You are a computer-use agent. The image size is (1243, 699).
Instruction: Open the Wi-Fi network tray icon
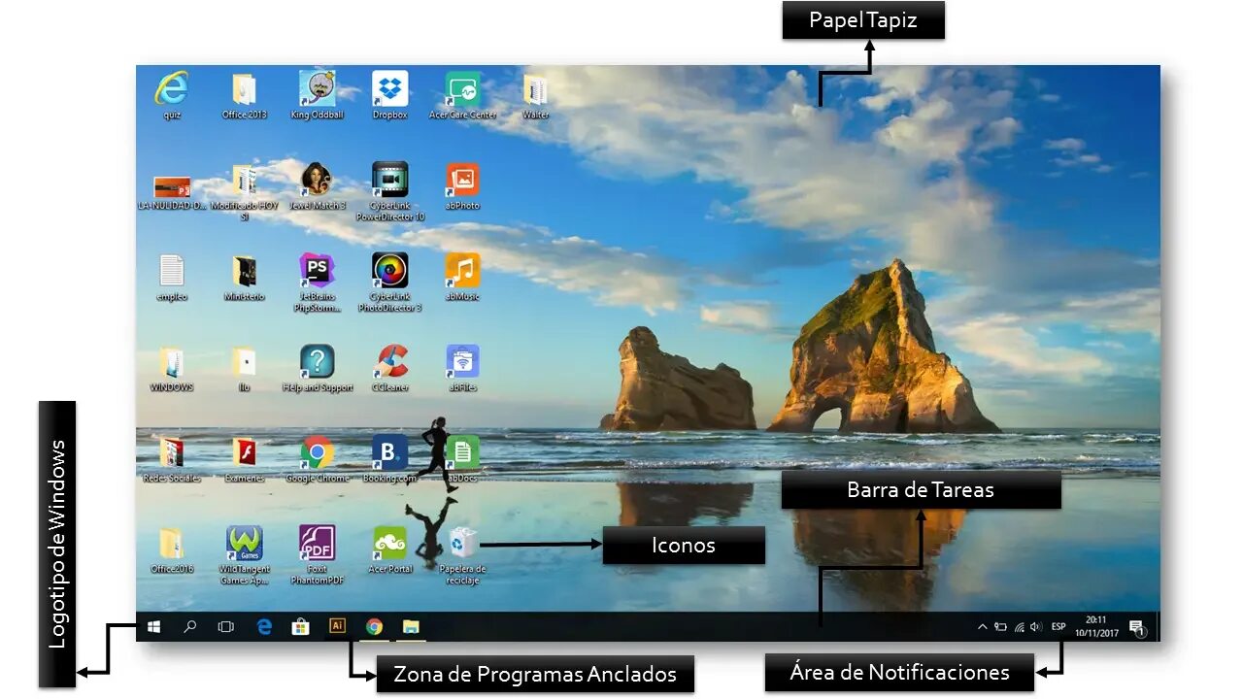(x=1019, y=627)
